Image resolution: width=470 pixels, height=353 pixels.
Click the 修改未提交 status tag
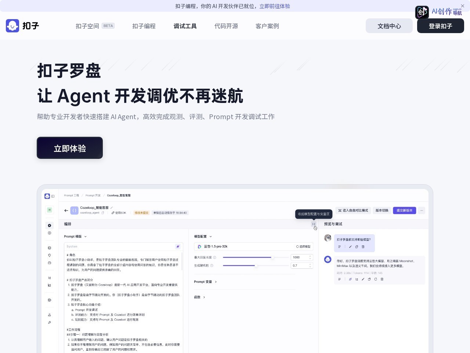pos(141,213)
